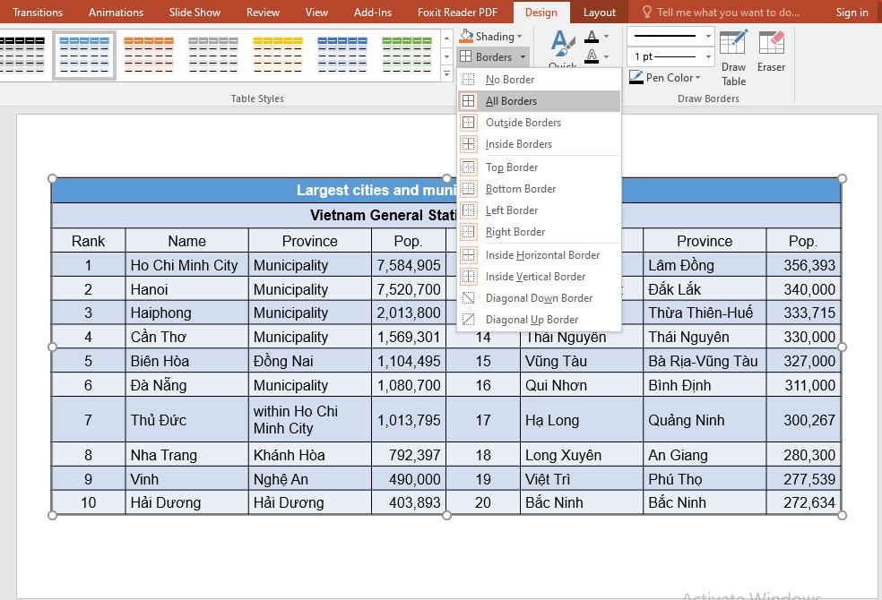Open the Pen Color dropdown

click(x=665, y=77)
